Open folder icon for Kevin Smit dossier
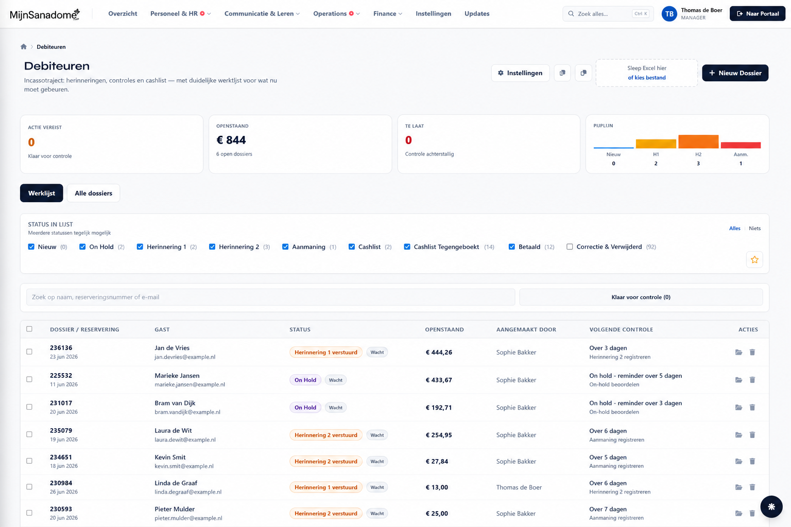Image resolution: width=791 pixels, height=527 pixels. 738,462
